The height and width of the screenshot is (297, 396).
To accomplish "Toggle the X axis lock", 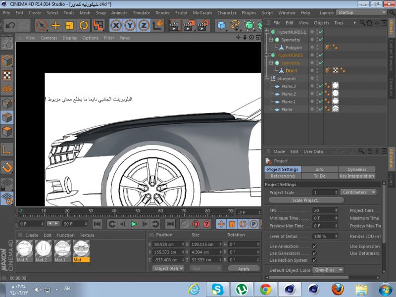I will [116, 25].
